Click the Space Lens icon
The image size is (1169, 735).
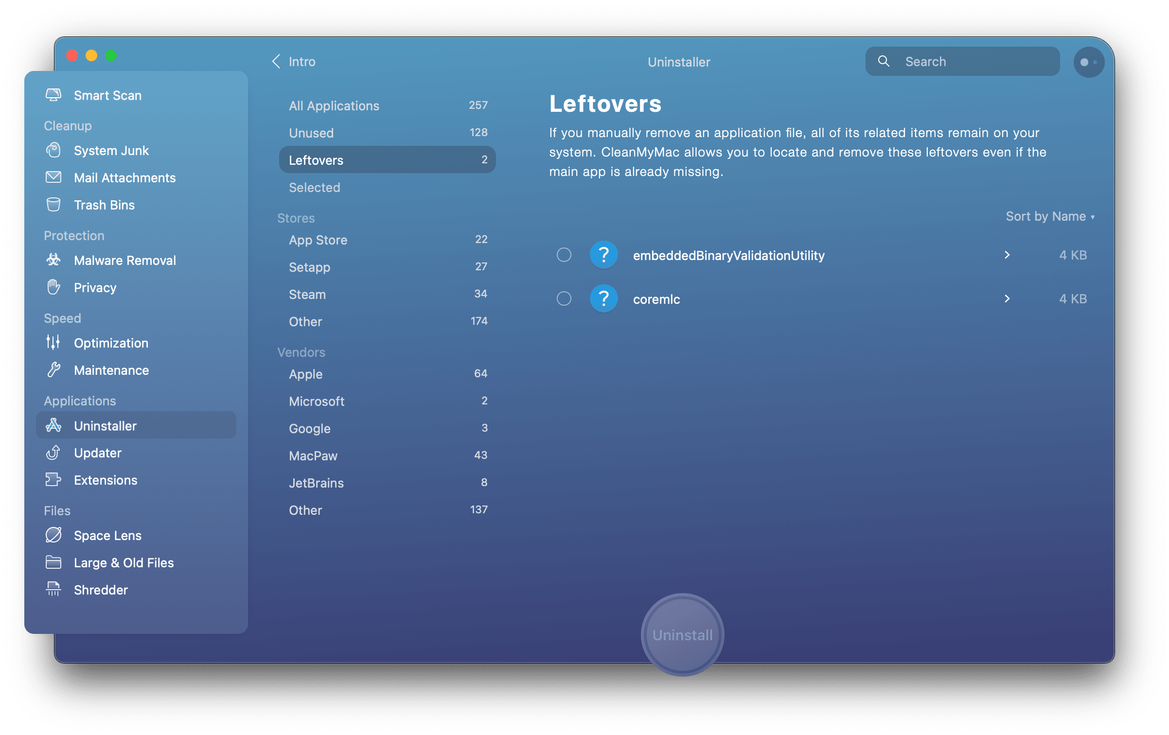click(54, 533)
